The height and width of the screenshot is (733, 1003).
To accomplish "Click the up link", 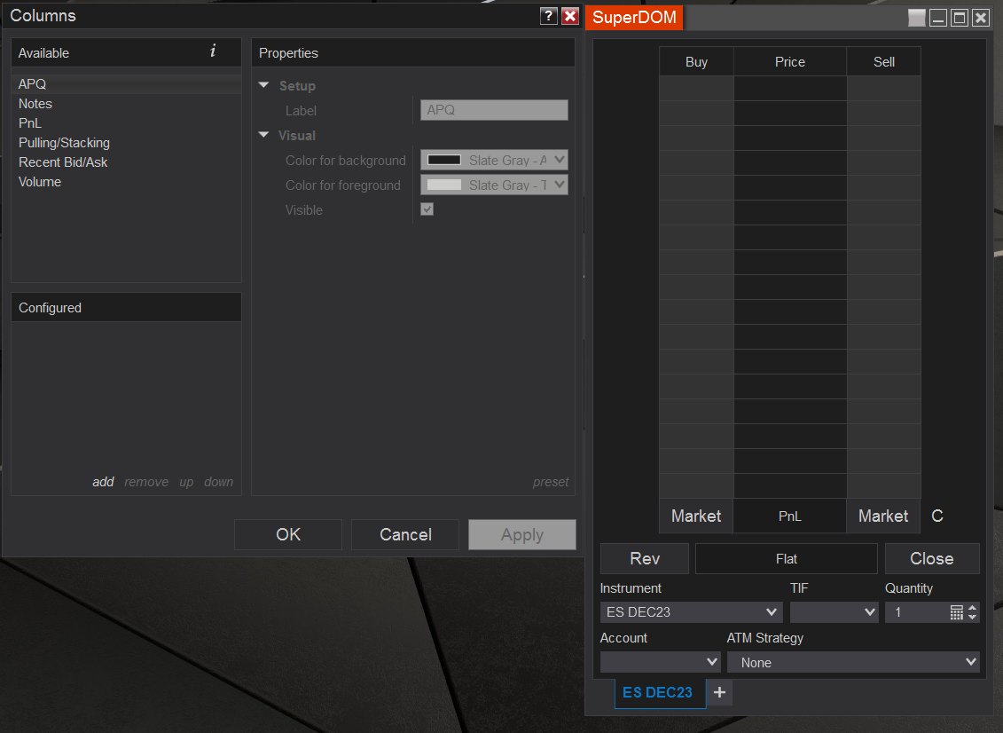I will [186, 481].
